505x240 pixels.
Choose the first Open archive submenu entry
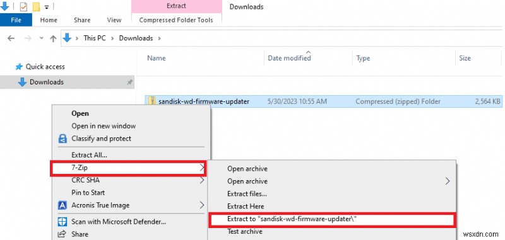click(247, 169)
